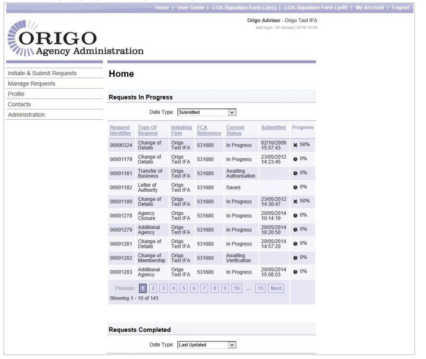Go to pagination page 7
426x359 pixels.
coord(204,288)
